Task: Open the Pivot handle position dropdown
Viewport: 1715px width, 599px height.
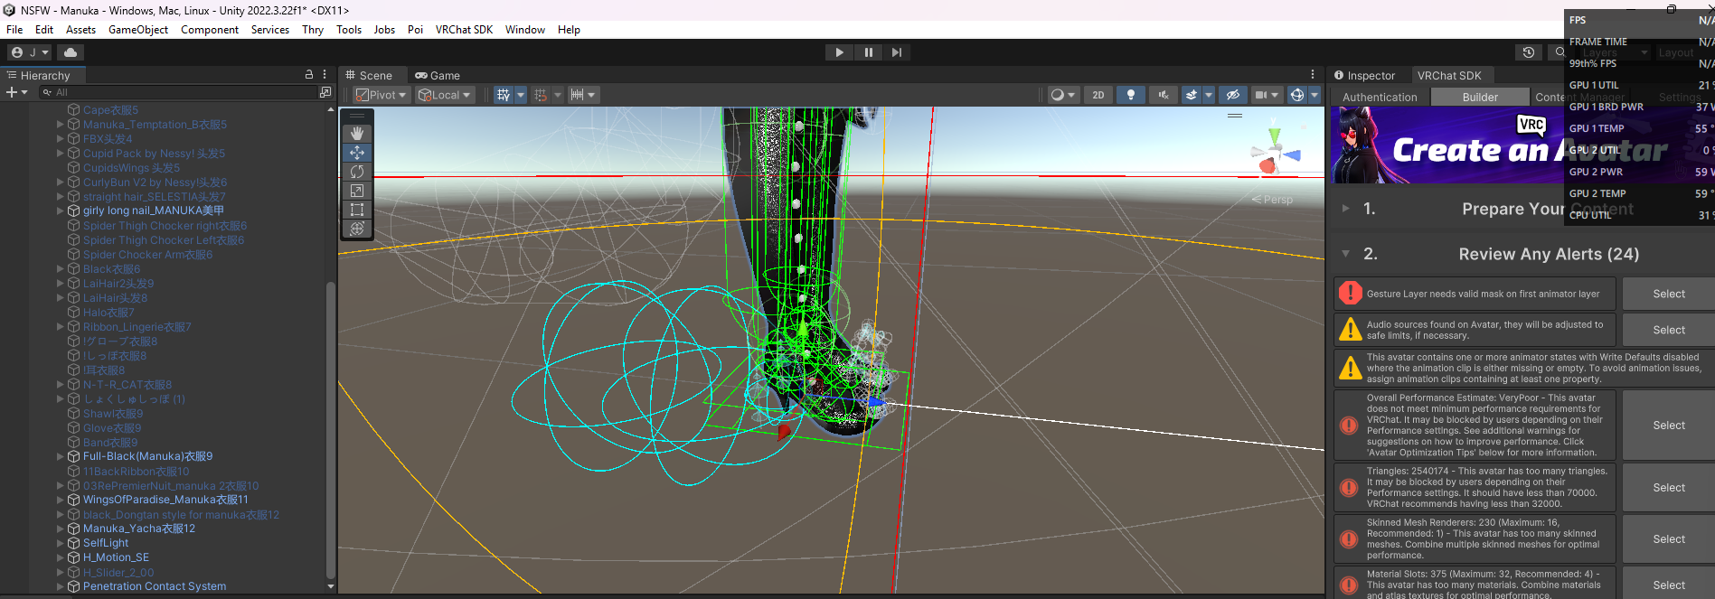Action: (380, 95)
